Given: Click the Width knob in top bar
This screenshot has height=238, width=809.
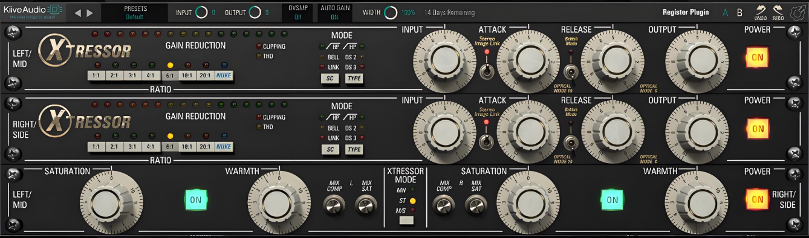Looking at the screenshot, I should 391,13.
